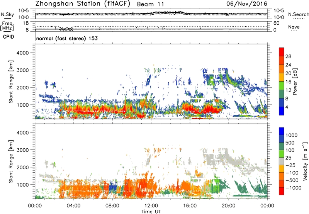Image resolution: width=309 pixels, height=214 pixels.
Task: Click the yellow segment of power color bar
Action: pyautogui.click(x=282, y=77)
